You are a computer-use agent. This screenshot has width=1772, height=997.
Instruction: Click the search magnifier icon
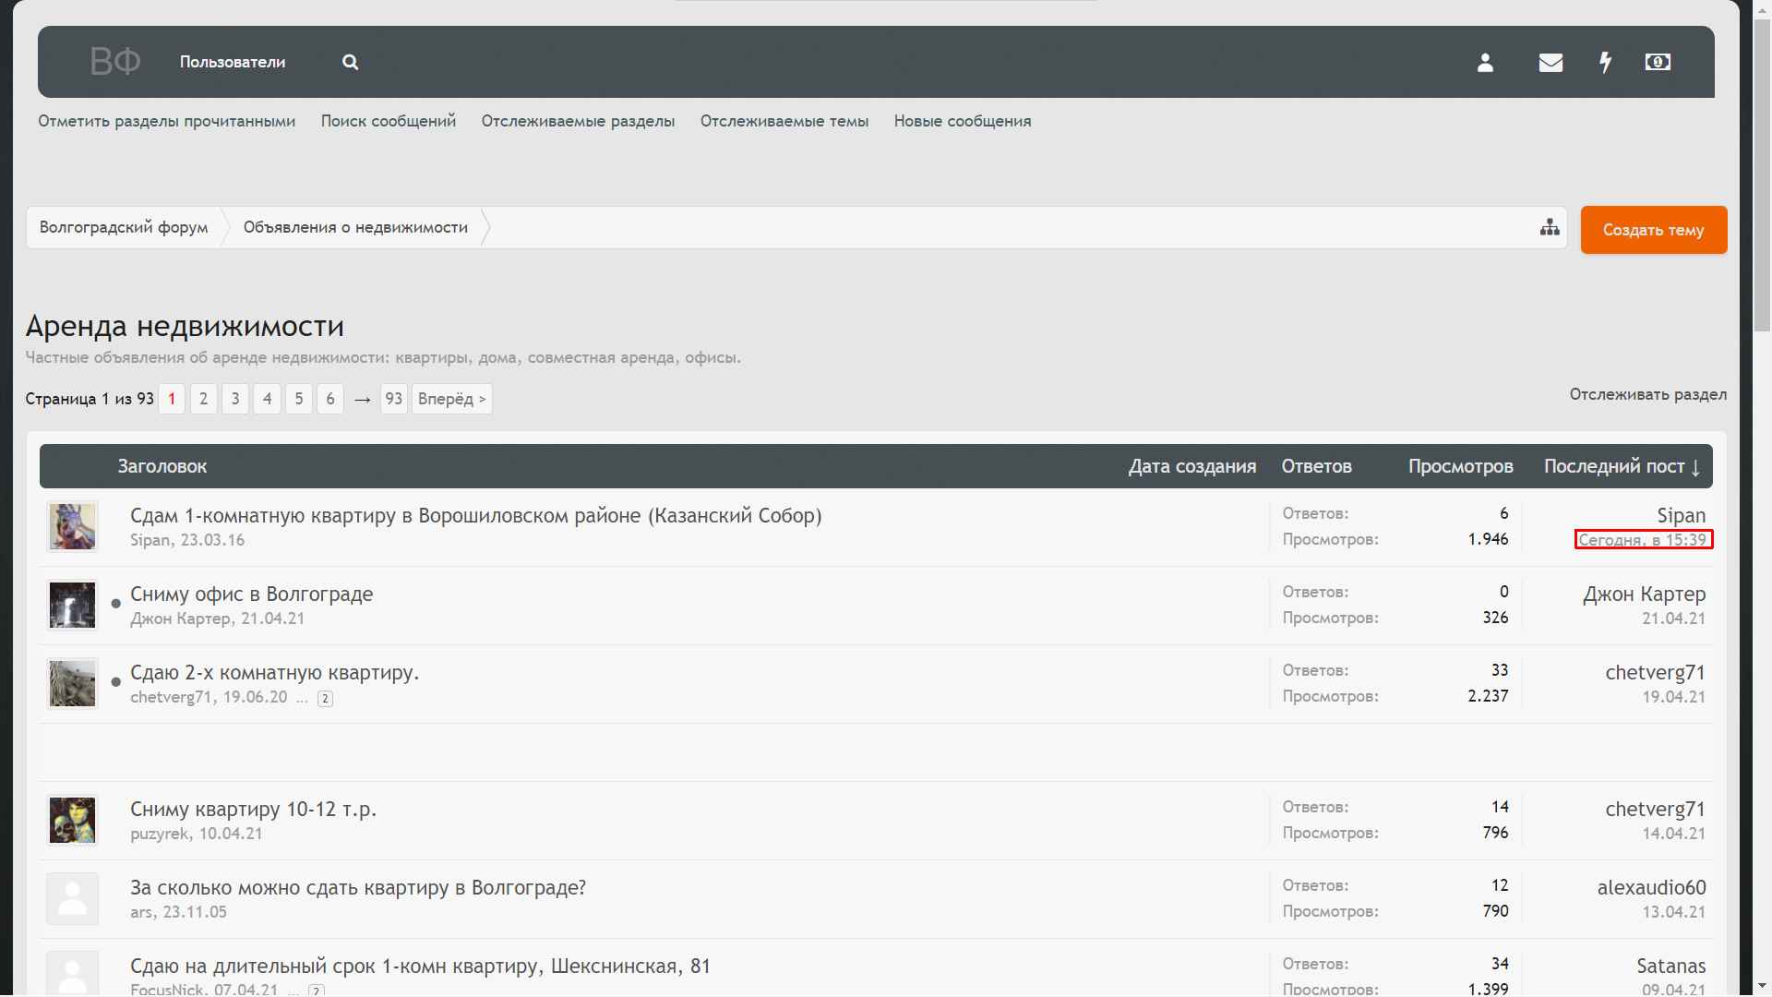point(350,62)
